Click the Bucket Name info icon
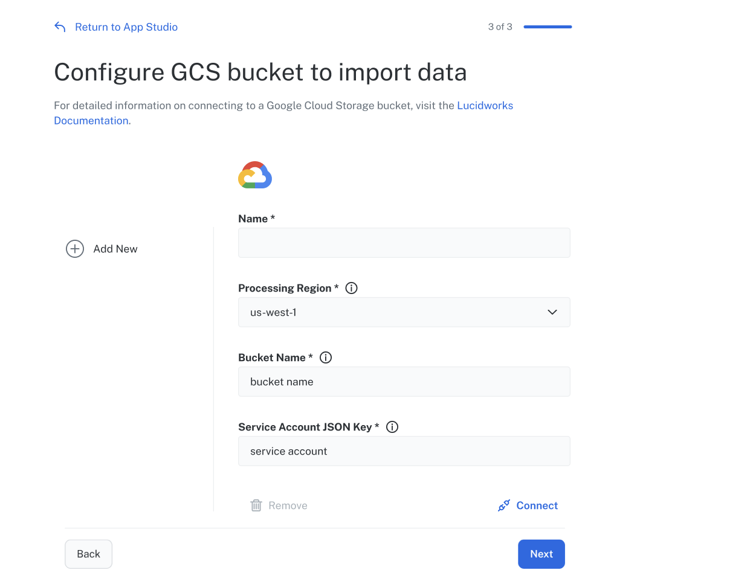This screenshot has height=573, width=750. click(x=326, y=357)
